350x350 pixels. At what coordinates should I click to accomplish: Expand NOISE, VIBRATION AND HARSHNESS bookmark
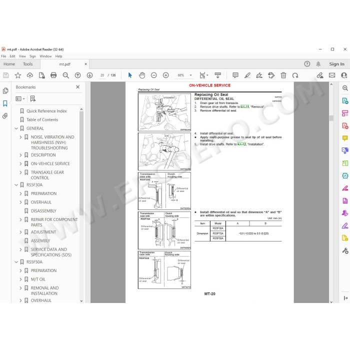pyautogui.click(x=20, y=137)
